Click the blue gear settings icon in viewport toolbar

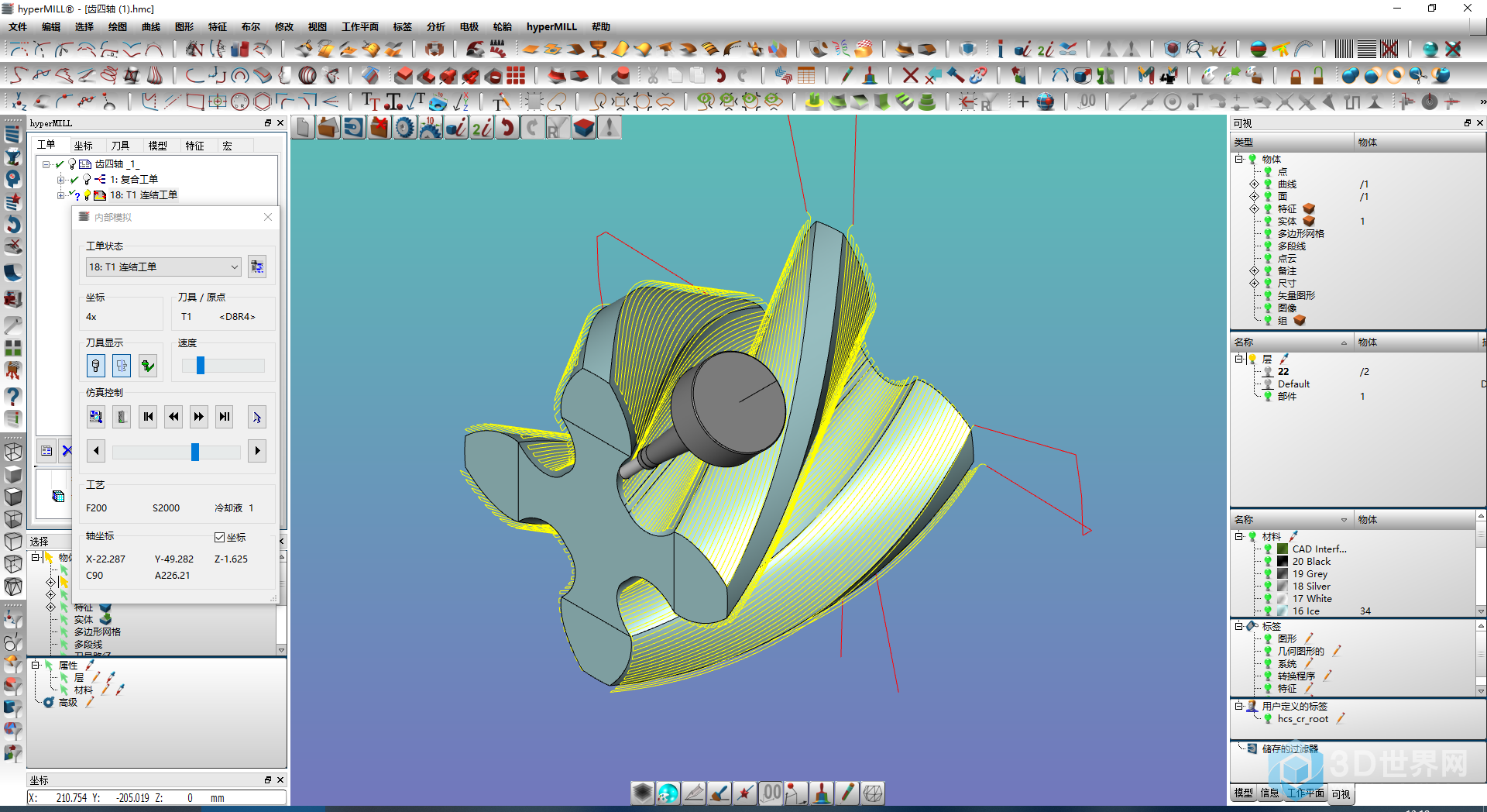click(405, 128)
